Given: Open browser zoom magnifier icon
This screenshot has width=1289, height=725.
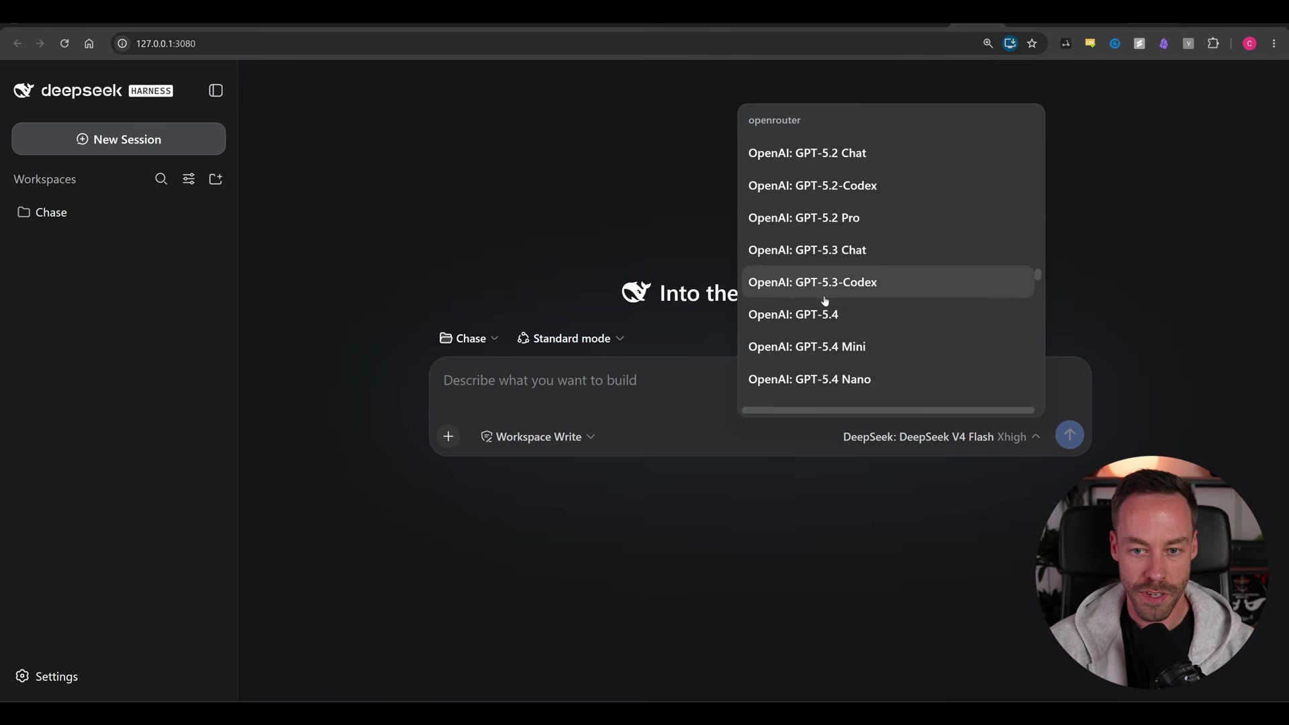Looking at the screenshot, I should point(988,44).
